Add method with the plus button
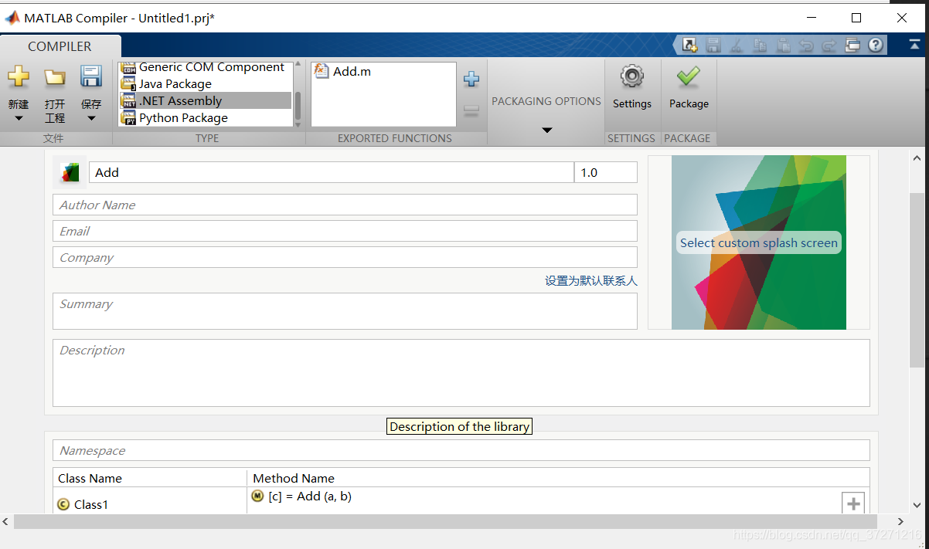Image resolution: width=929 pixels, height=549 pixels. click(853, 503)
